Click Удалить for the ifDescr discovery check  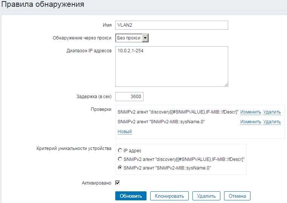point(272,112)
